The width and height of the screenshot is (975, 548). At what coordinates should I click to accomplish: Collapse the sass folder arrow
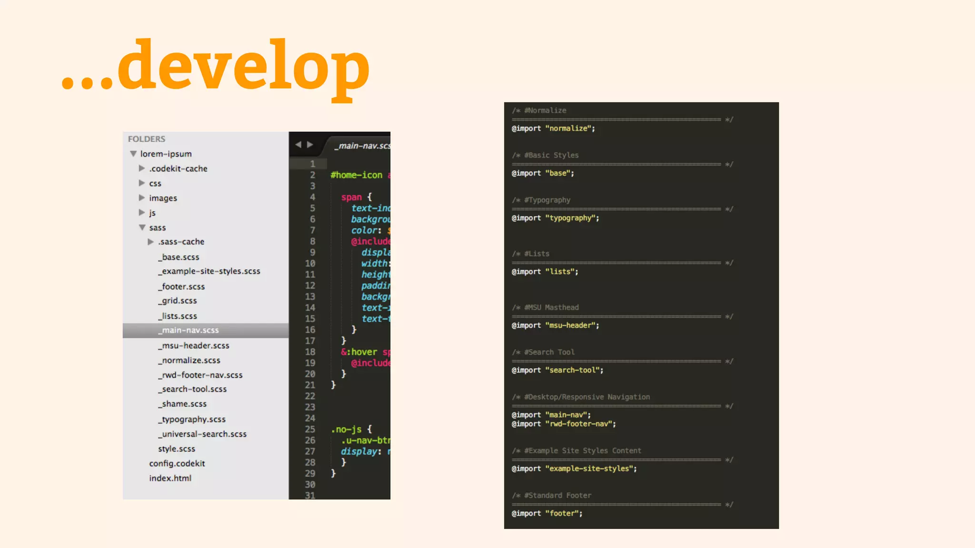[142, 227]
